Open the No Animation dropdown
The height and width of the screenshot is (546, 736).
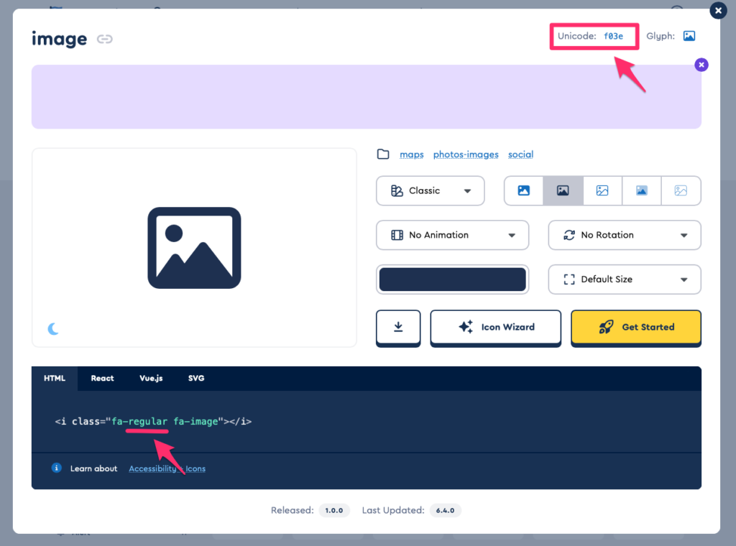453,235
